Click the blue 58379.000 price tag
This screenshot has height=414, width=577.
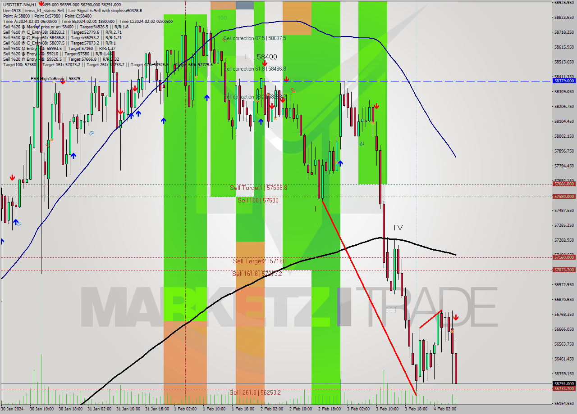pos(564,81)
